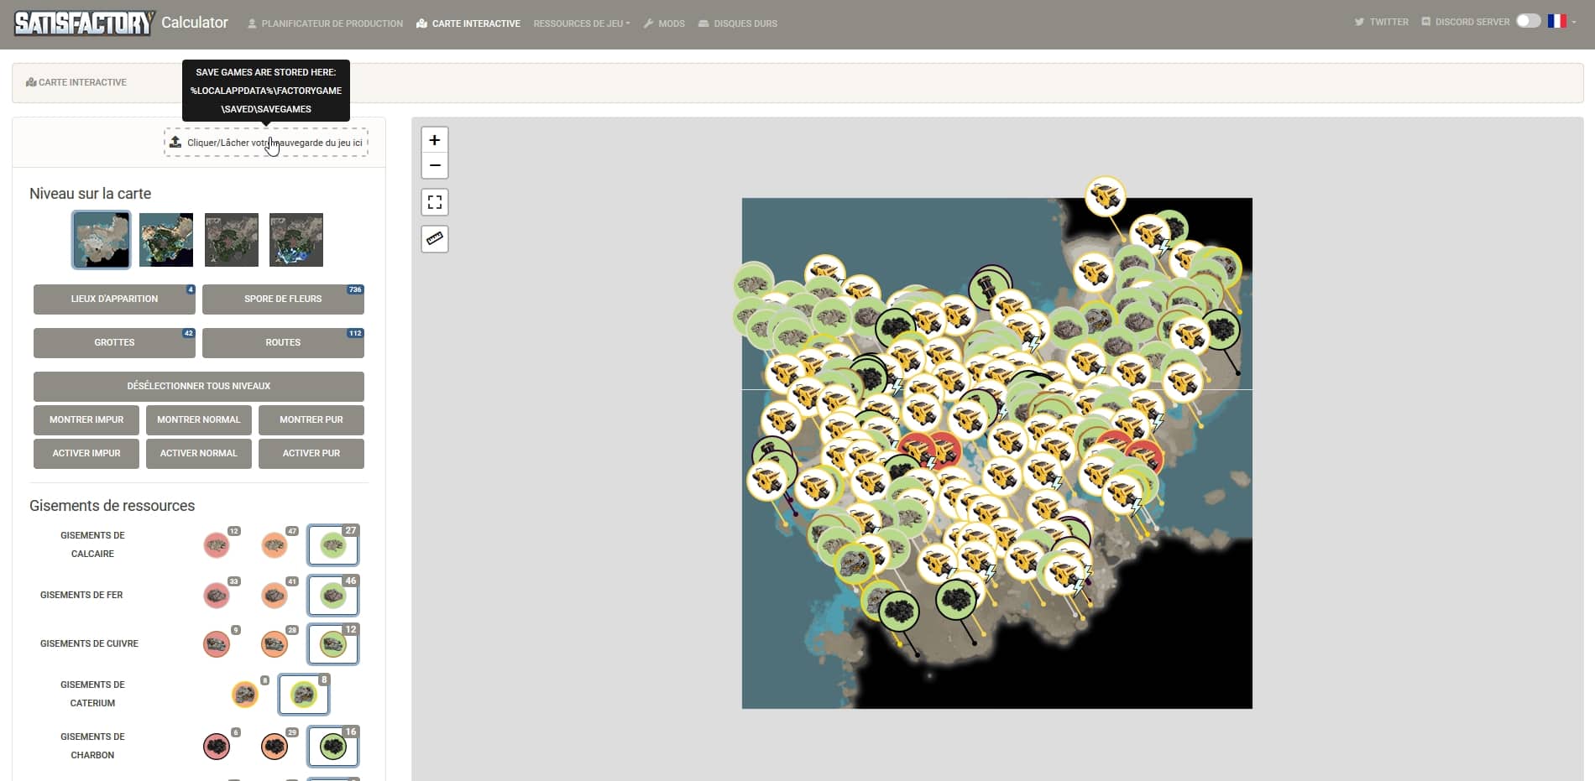Viewport: 1595px width, 781px height.
Task: Toggle impure iron nodes
Action: [x=217, y=596]
